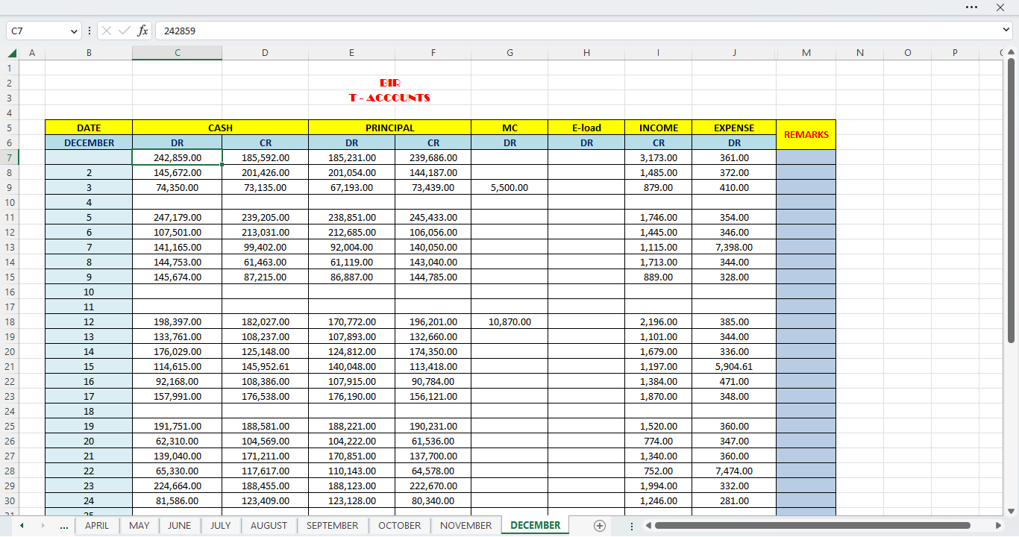The image size is (1019, 537).
Task: Open the JUNE sheet tab
Action: coord(179,526)
